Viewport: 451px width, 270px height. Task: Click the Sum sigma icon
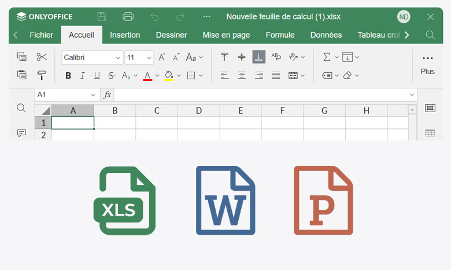coord(327,57)
